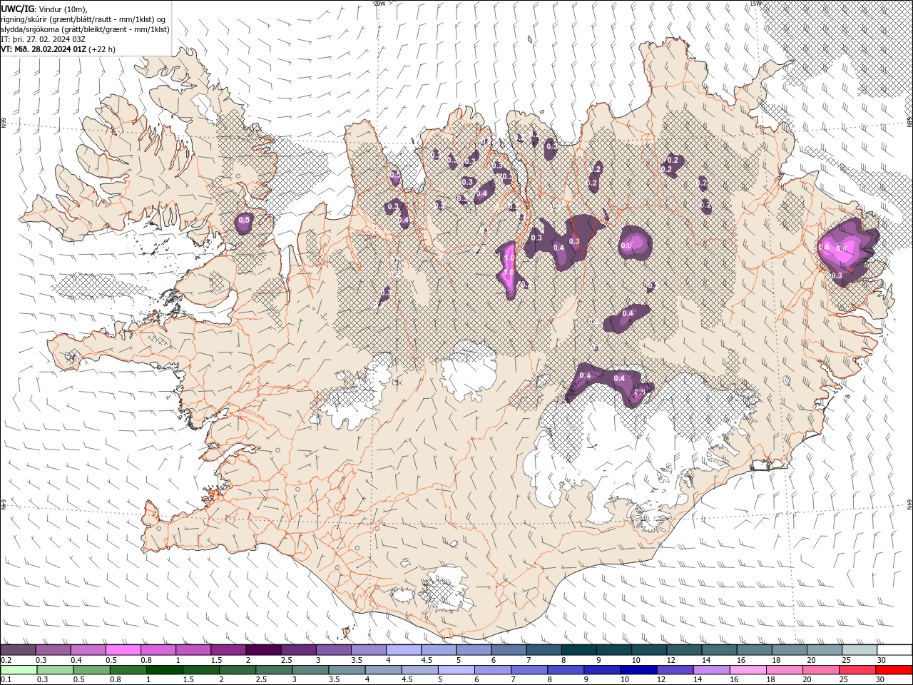Click the '15W' longitude label
913x685 pixels.
coord(755,4)
